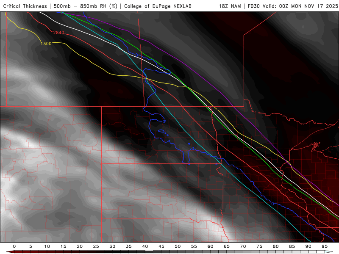
Task: Click the yellow "1300" contour label
Action: click(46, 44)
